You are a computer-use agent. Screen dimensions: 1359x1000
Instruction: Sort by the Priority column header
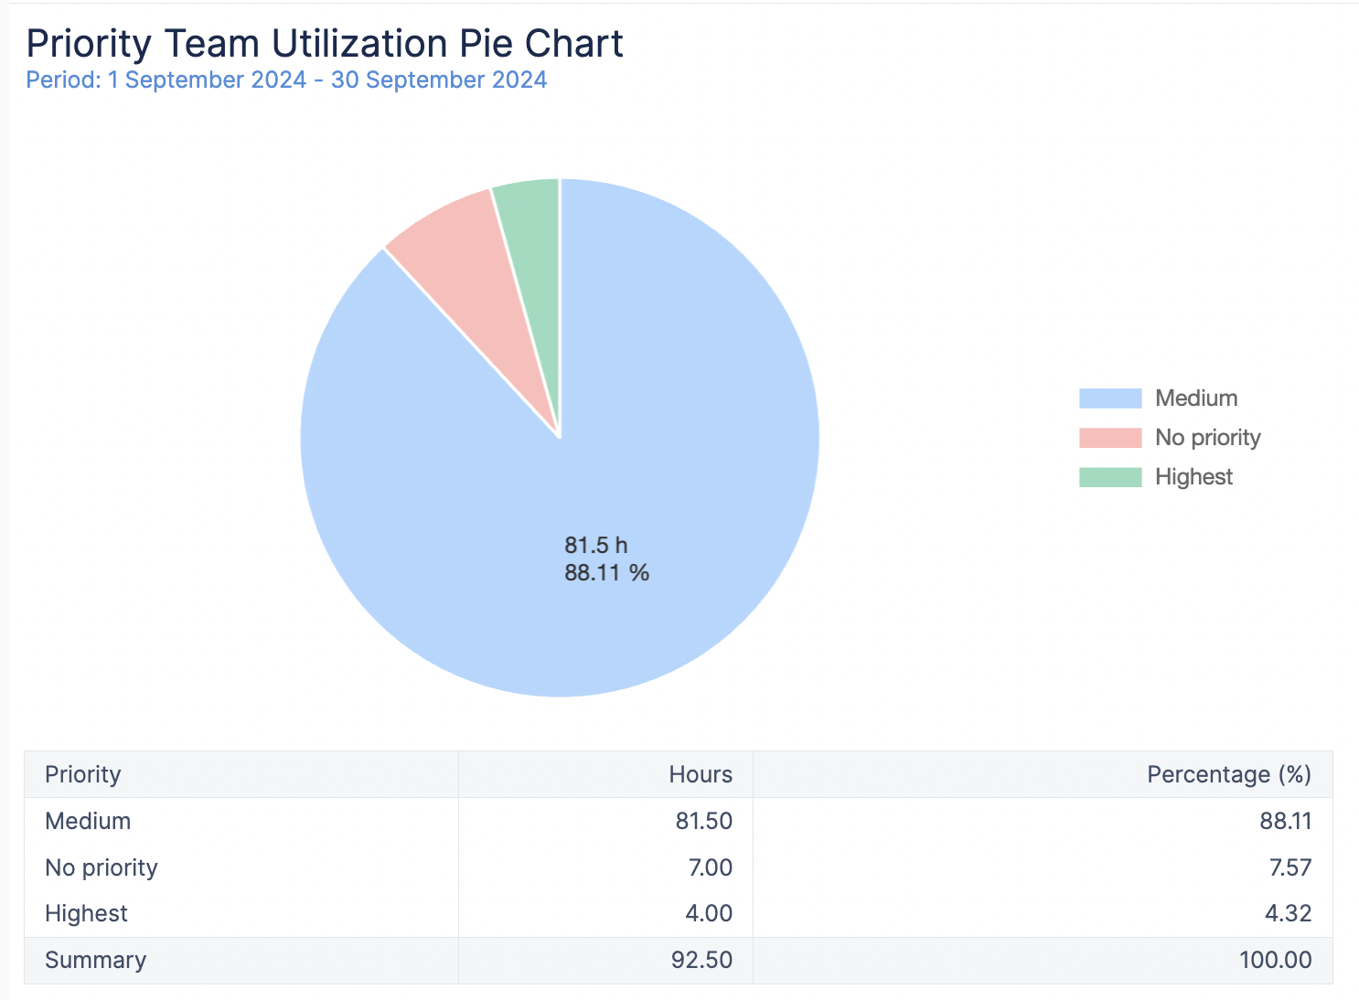(x=83, y=774)
